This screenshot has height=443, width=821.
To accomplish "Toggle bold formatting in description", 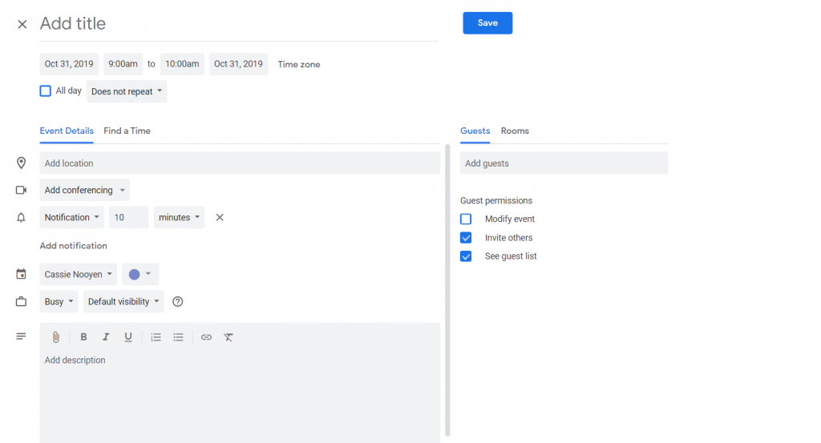I will point(83,337).
